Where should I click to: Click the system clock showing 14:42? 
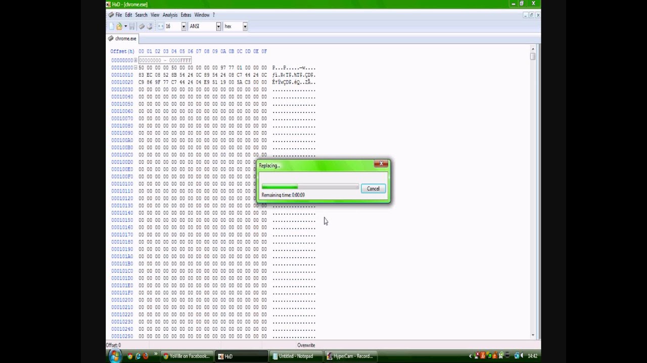[x=532, y=356]
